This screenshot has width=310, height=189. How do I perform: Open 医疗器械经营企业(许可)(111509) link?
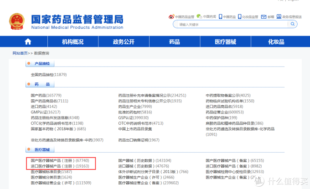coord(61,183)
